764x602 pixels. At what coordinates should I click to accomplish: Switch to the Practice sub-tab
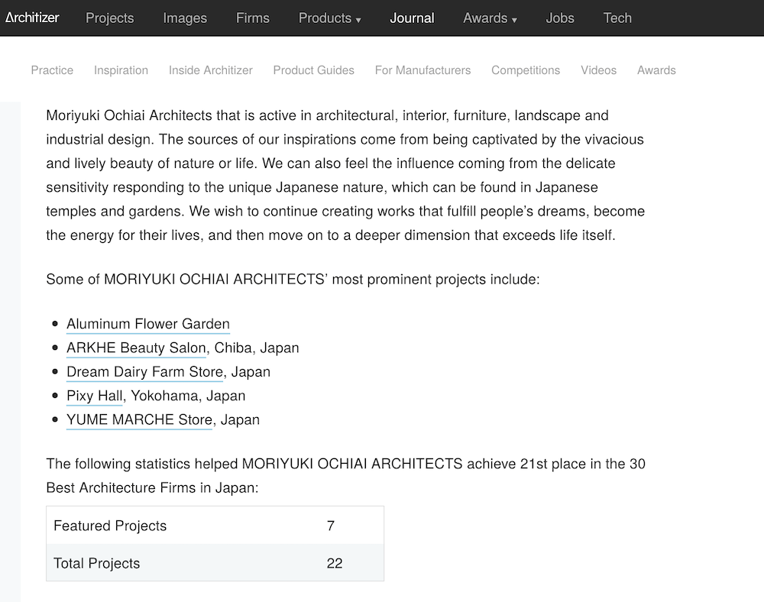click(x=52, y=70)
